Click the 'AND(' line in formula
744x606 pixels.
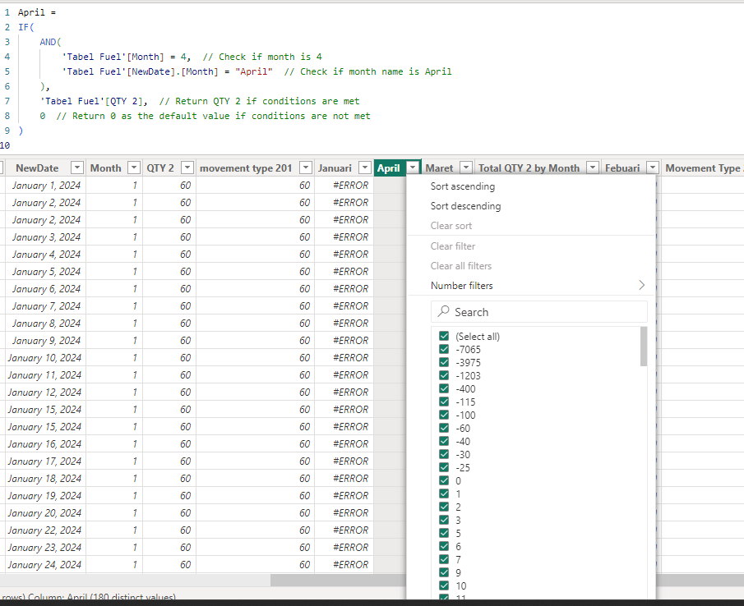(x=51, y=42)
